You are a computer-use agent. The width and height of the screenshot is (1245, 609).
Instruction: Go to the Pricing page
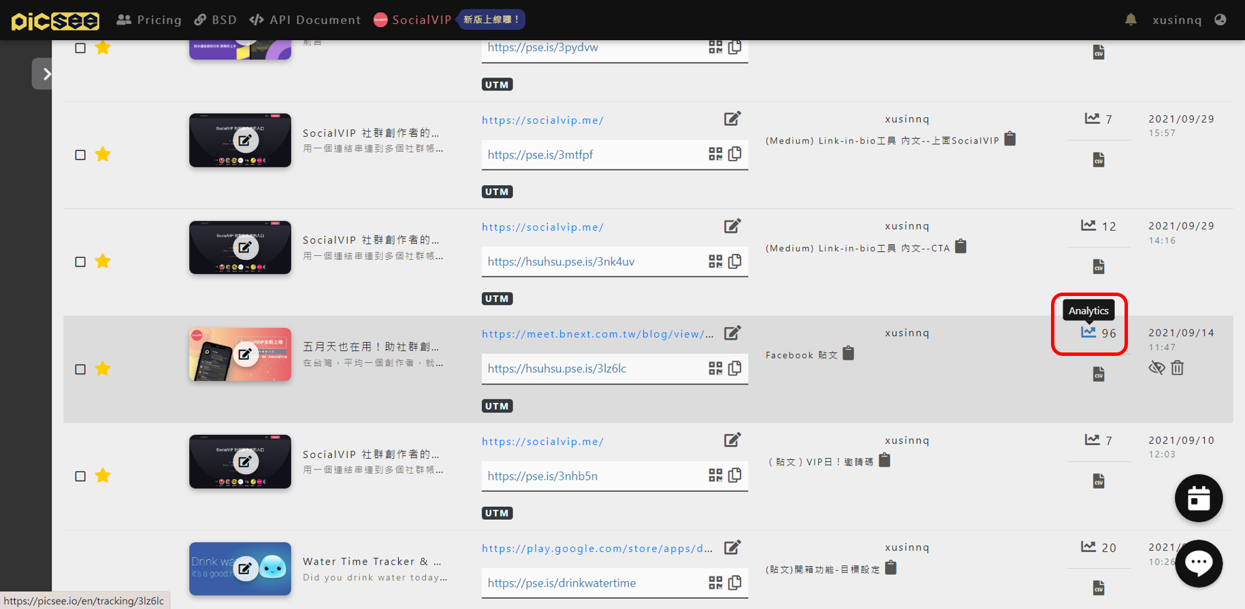tap(150, 20)
